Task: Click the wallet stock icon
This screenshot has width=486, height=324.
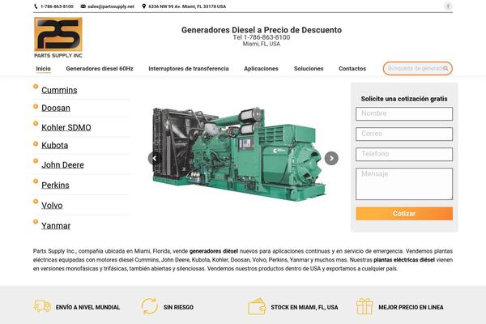Action: click(256, 307)
